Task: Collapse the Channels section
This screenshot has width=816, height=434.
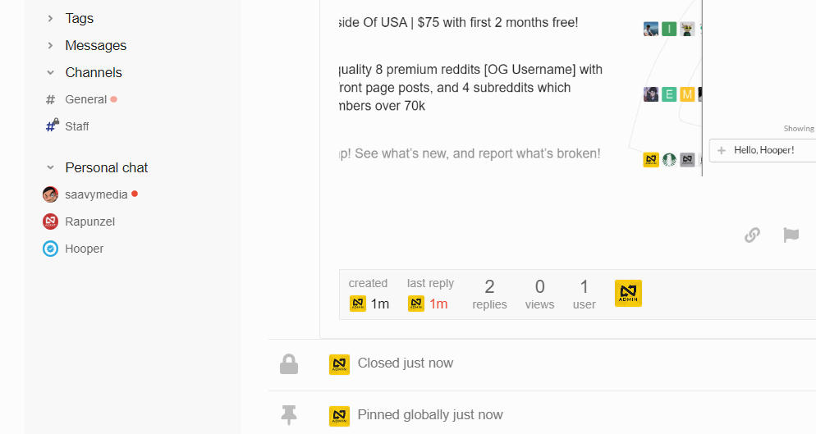Action: pos(50,72)
